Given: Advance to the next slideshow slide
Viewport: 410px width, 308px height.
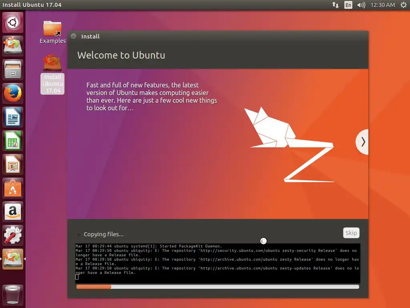Looking at the screenshot, I should tap(362, 142).
